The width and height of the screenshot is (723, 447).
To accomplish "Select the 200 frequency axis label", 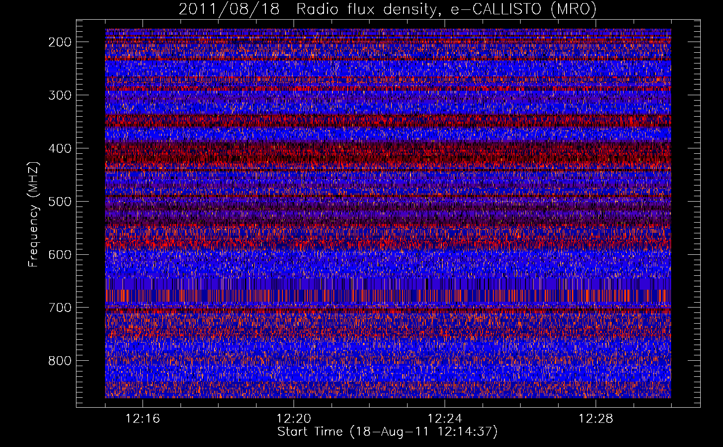I will point(59,42).
